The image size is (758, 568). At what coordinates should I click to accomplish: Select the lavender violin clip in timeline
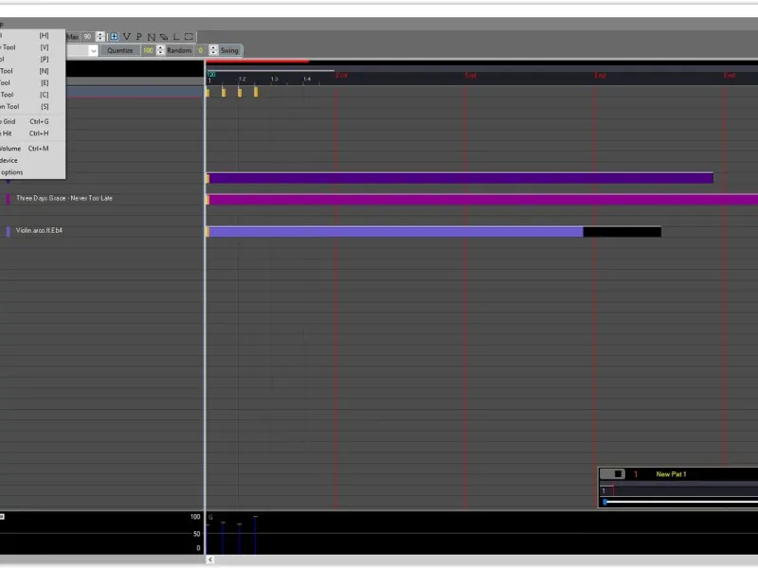395,232
